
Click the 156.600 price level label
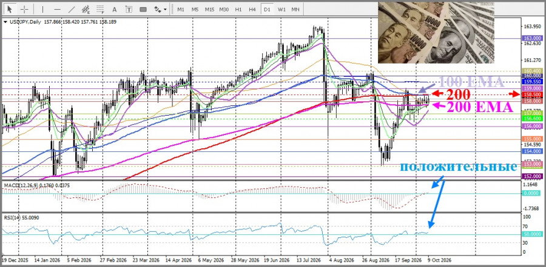click(533, 119)
